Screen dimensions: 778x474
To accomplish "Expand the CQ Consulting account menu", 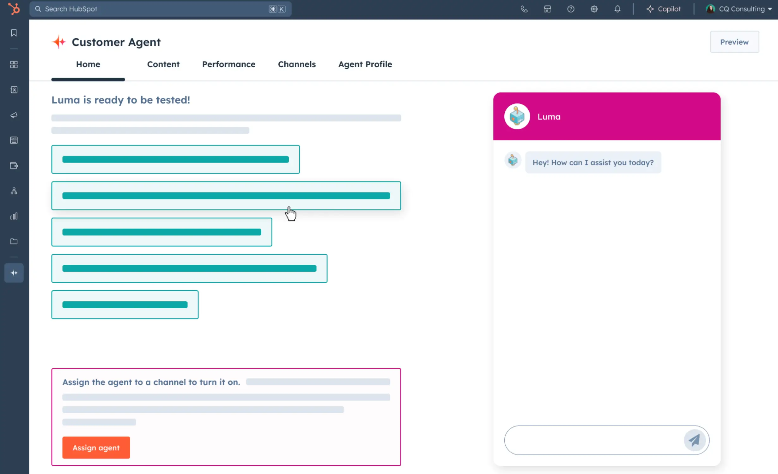I will click(x=739, y=9).
